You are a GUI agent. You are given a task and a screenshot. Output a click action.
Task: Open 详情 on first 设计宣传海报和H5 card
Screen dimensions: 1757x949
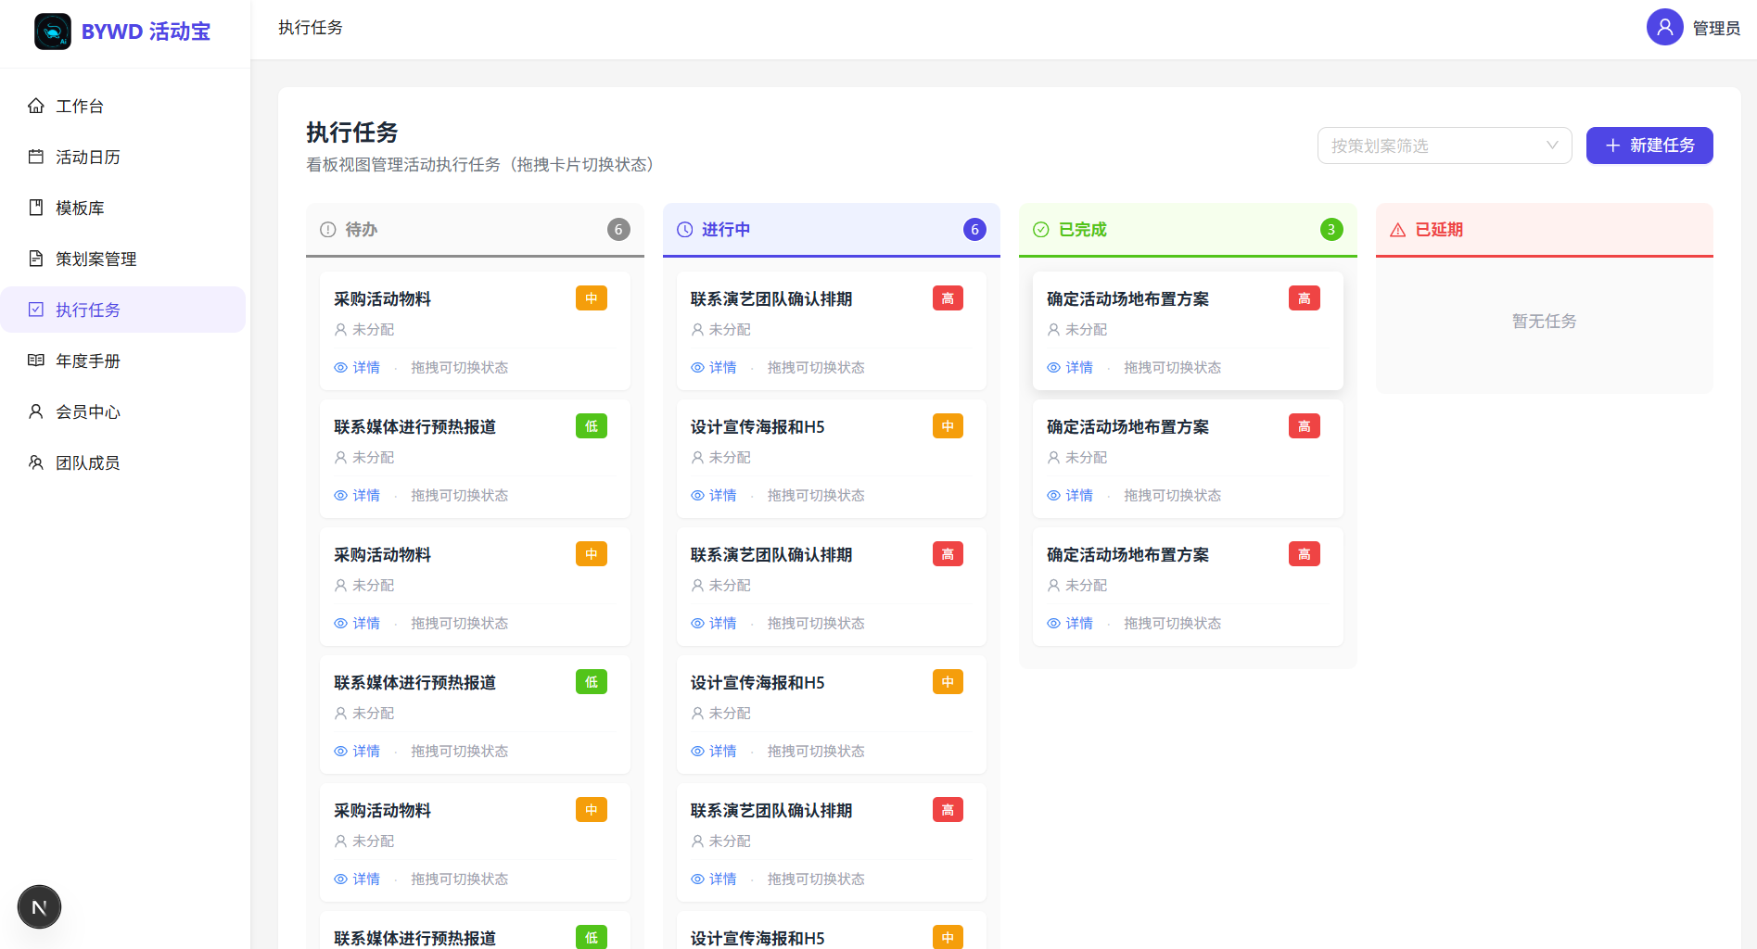pyautogui.click(x=714, y=496)
